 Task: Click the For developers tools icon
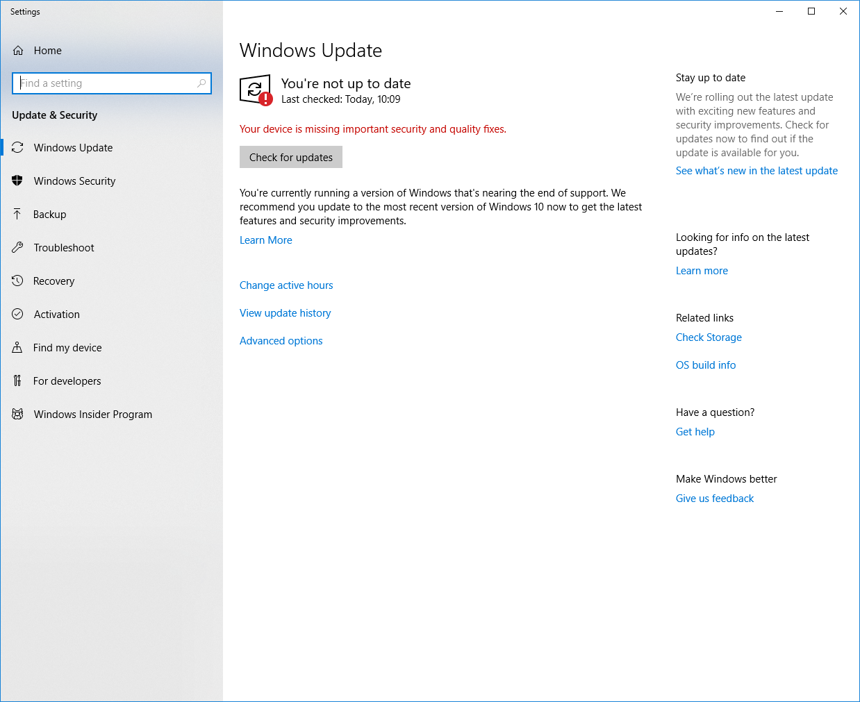(17, 381)
